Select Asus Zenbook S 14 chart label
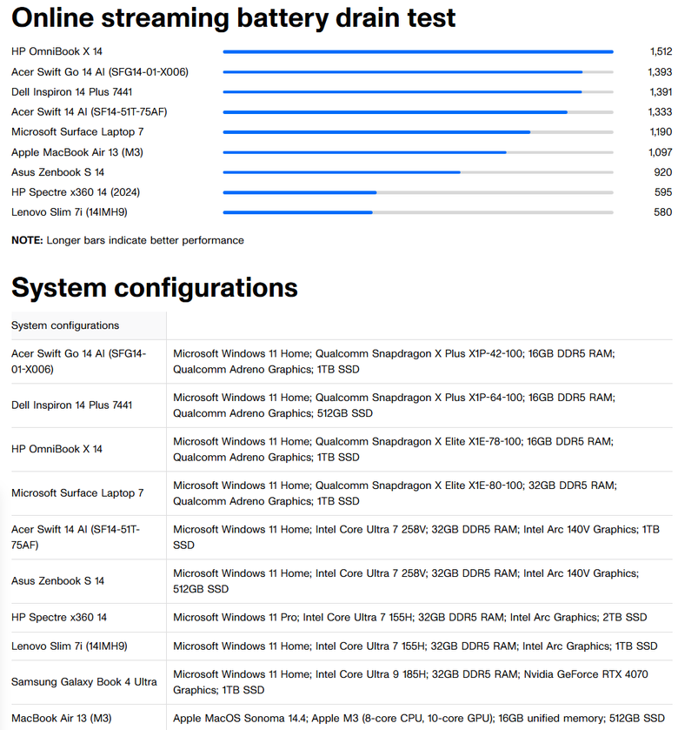 click(57, 172)
